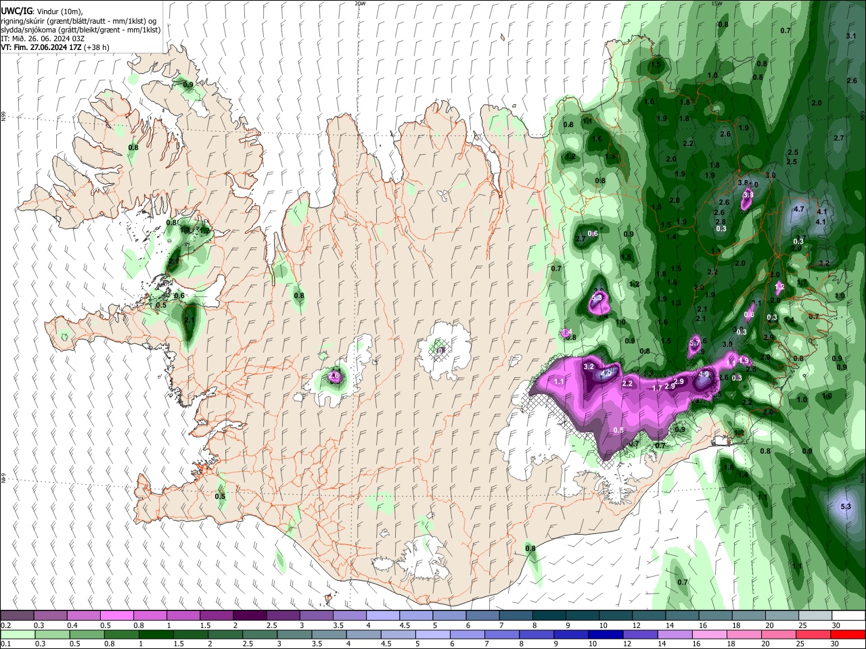Click the '2.8' precipitation value
866x649 pixels.
(721, 222)
